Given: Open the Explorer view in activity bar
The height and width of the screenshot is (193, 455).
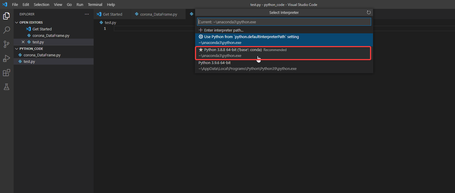Looking at the screenshot, I should coord(7,16).
